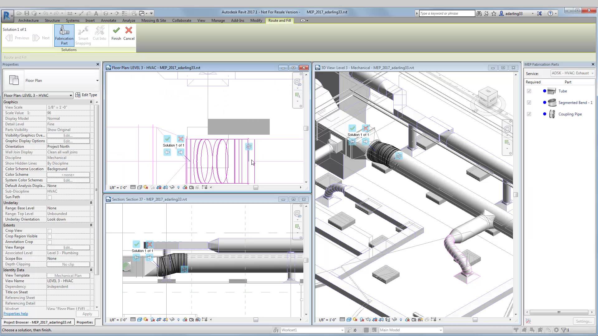Accept the solution checkmark in the floor plan
Screen dimensions: 598x336
click(x=167, y=139)
